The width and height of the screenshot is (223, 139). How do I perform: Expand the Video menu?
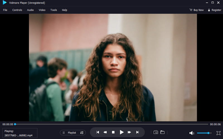pos(42,10)
